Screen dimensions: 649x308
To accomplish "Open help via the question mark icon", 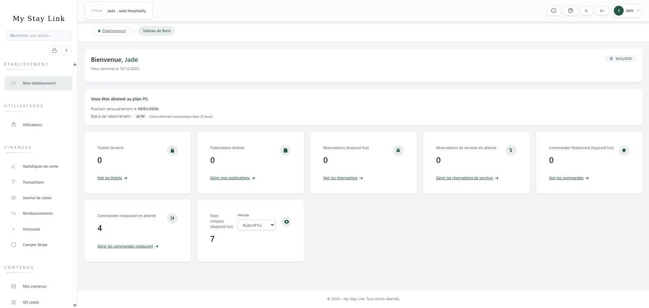I will pyautogui.click(x=570, y=11).
